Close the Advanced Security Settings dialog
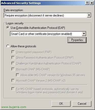Viewport: 95px width, 110px height. (x=92, y=3)
